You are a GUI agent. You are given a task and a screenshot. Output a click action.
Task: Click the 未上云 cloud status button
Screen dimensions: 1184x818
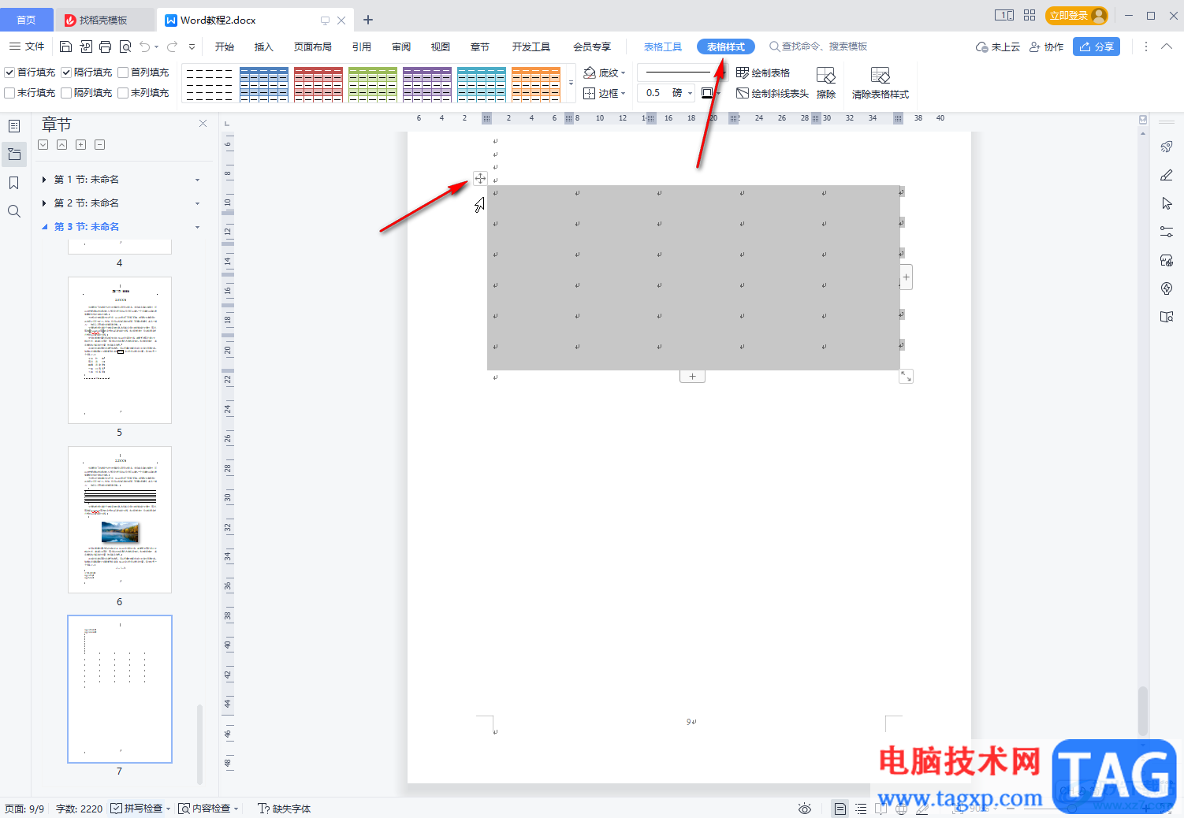click(997, 46)
